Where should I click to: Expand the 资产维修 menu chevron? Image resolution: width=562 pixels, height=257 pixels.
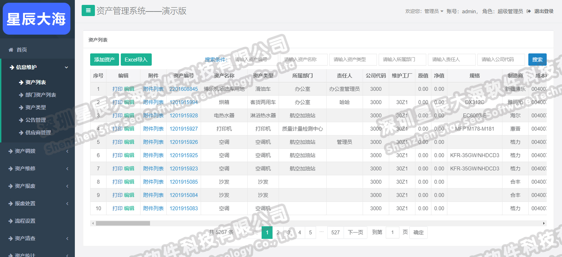[67, 168]
